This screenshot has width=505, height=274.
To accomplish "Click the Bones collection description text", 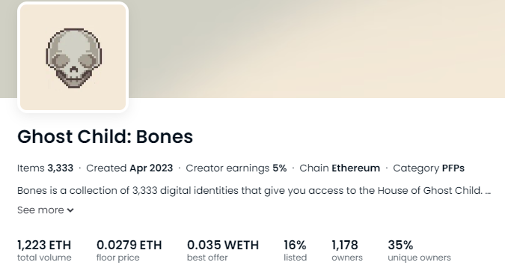I will (x=250, y=191).
